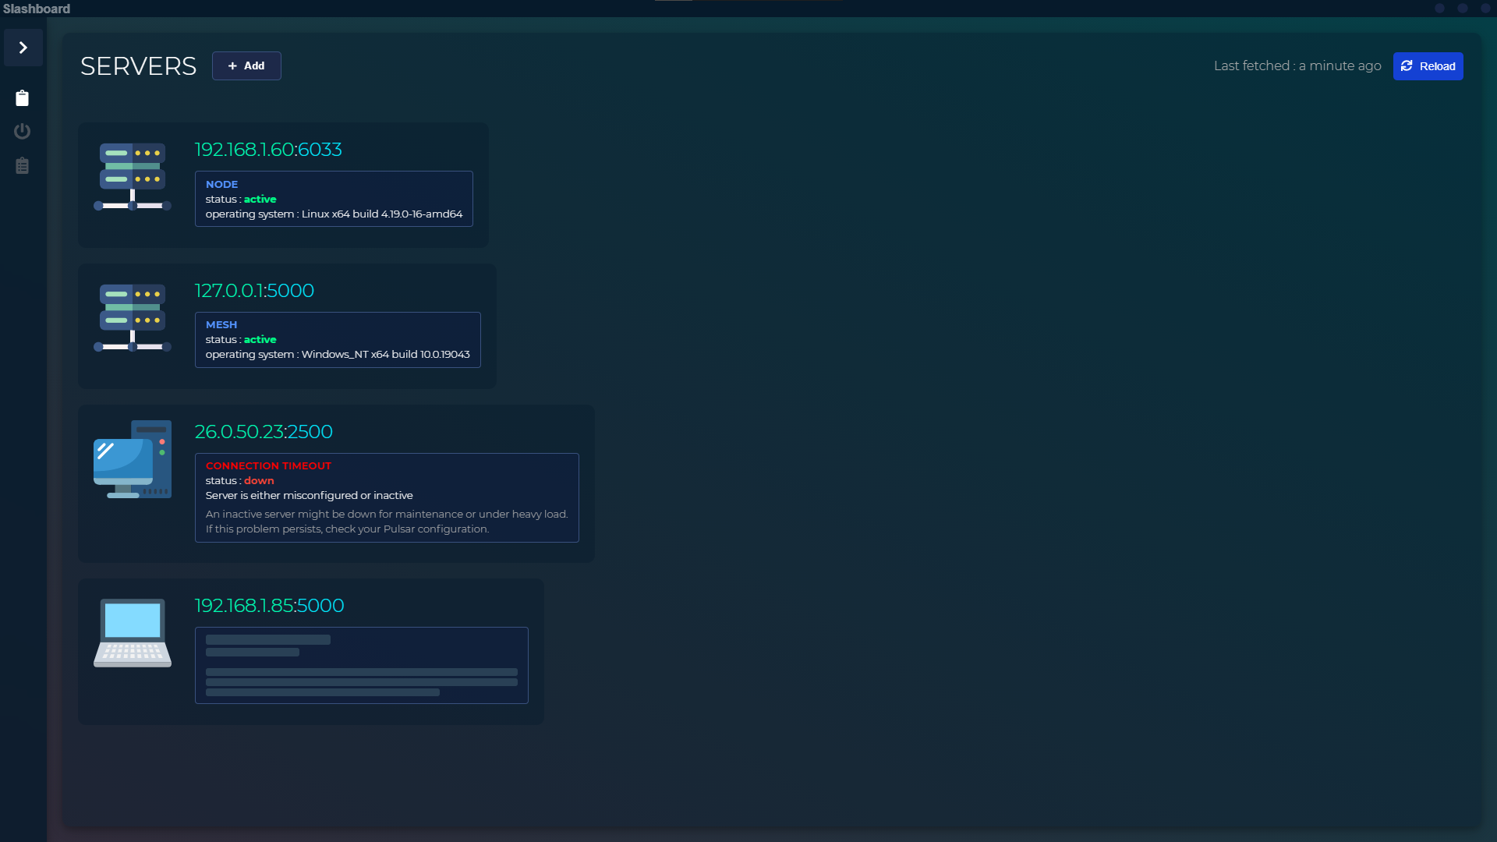Image resolution: width=1497 pixels, height=842 pixels.
Task: Click the loading placeholder box for 192.168.1.85
Action: (x=361, y=665)
